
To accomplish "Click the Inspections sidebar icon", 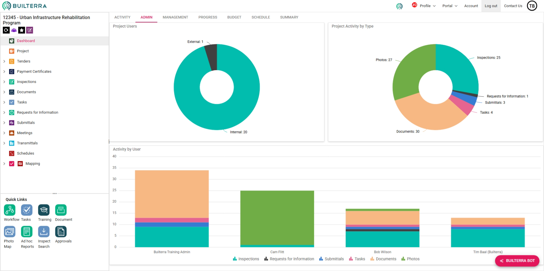I will (12, 82).
